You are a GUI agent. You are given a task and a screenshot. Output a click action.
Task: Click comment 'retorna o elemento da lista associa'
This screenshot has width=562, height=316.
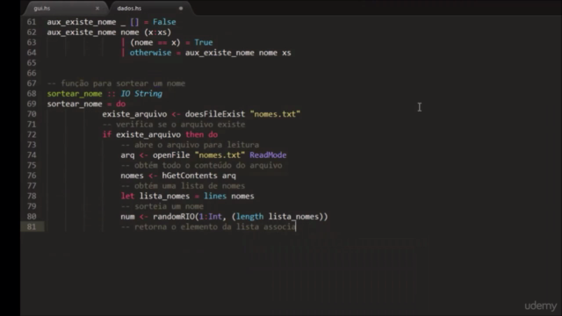coord(215,226)
